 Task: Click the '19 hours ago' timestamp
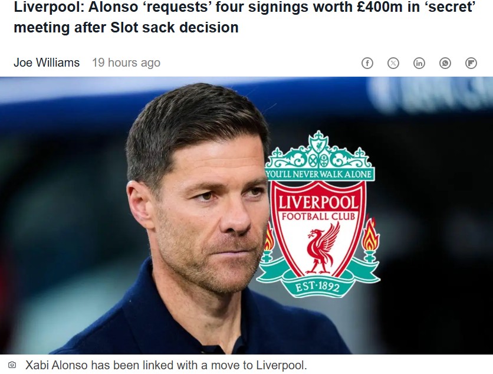(126, 63)
